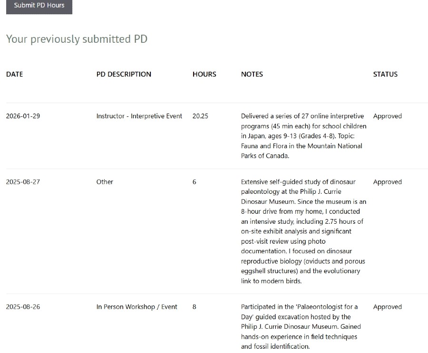This screenshot has height=353, width=428.
Task: Select the 2025-08-26 date cell
Action: click(23, 307)
